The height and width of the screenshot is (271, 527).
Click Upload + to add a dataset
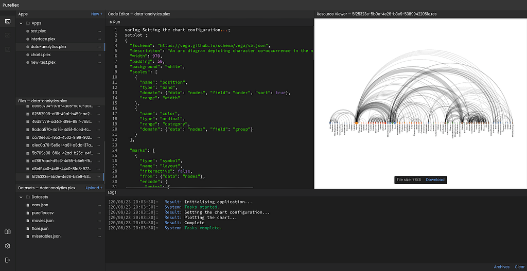point(94,188)
